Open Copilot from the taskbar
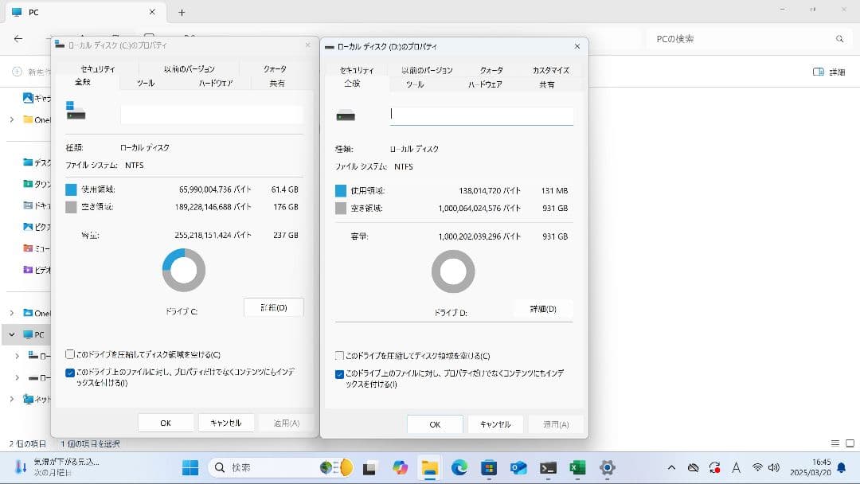 [x=401, y=468]
